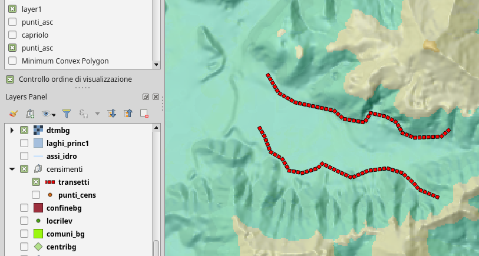Click the dtmbg raster layer icon
The image size is (479, 256).
[x=38, y=130]
